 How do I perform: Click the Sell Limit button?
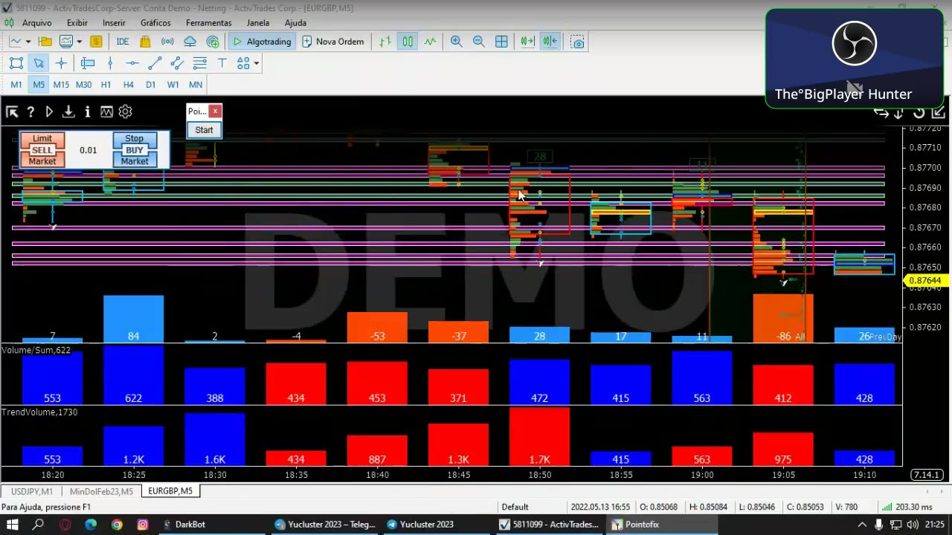(42, 138)
